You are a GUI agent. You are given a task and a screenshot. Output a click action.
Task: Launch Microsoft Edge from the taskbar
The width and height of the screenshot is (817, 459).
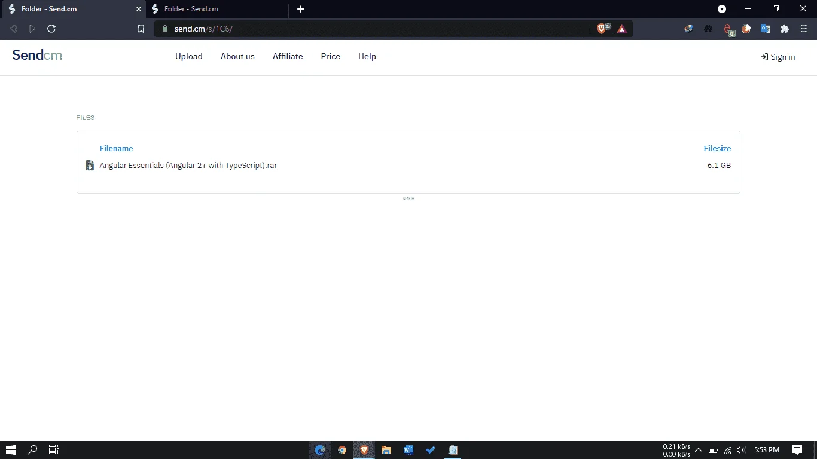click(320, 450)
